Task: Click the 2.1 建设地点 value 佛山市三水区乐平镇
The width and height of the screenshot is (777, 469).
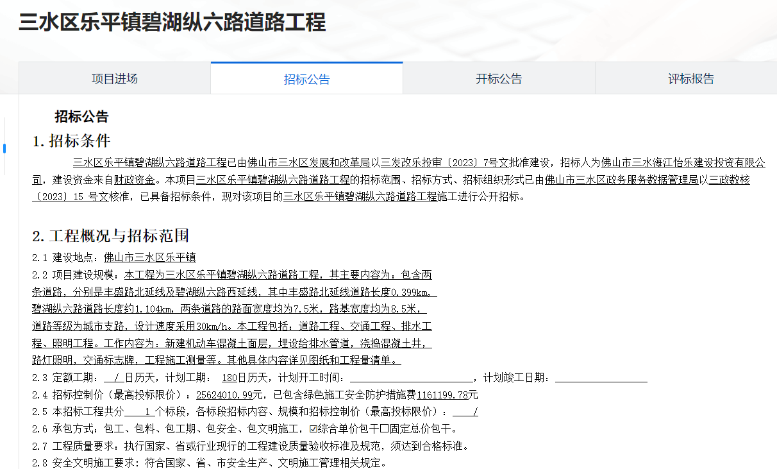Action: [150, 257]
